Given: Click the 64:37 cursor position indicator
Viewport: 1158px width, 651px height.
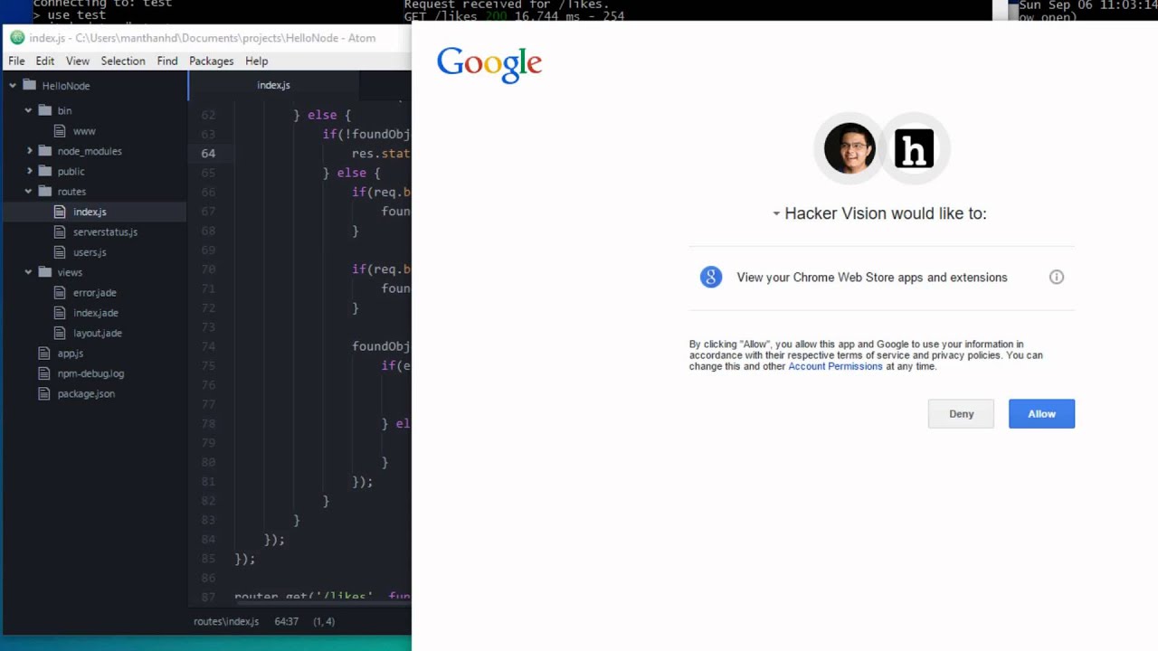Looking at the screenshot, I should [x=286, y=621].
